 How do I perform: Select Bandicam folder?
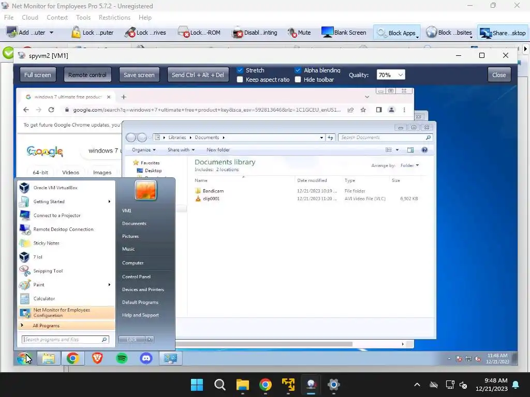coord(213,191)
